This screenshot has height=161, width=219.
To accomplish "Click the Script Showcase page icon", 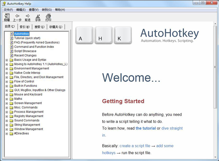I will 12,51.
